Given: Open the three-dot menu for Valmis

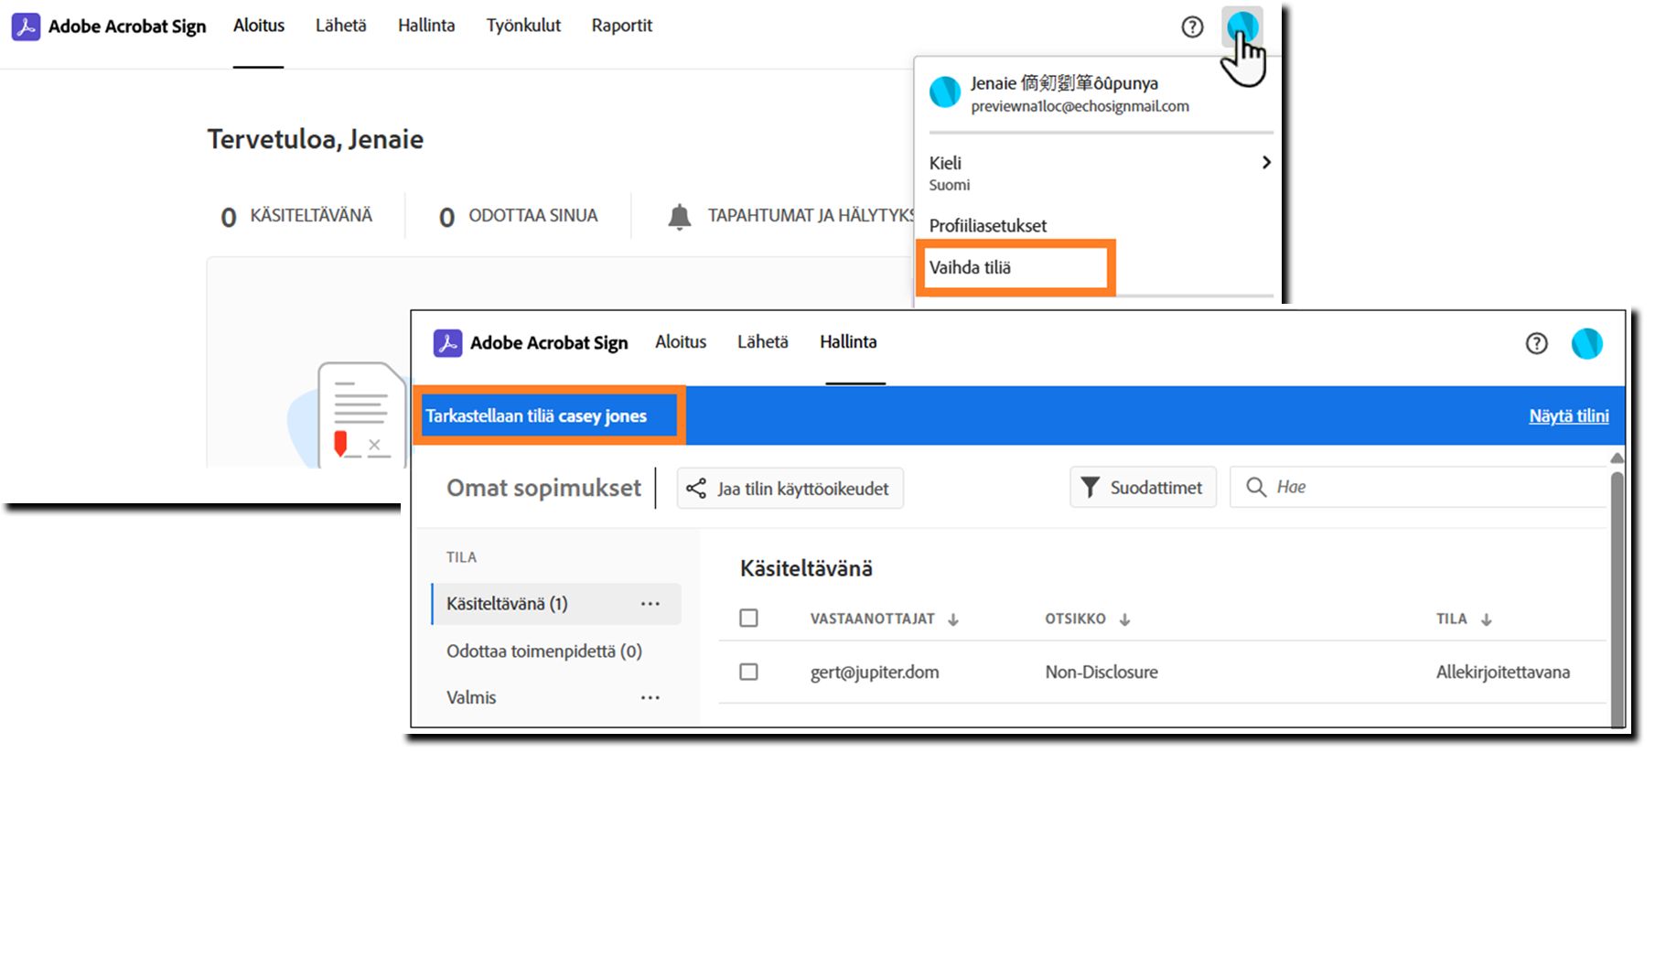Looking at the screenshot, I should click(x=650, y=697).
